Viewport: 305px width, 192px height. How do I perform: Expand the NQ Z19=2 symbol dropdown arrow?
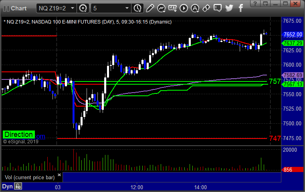point(73,8)
